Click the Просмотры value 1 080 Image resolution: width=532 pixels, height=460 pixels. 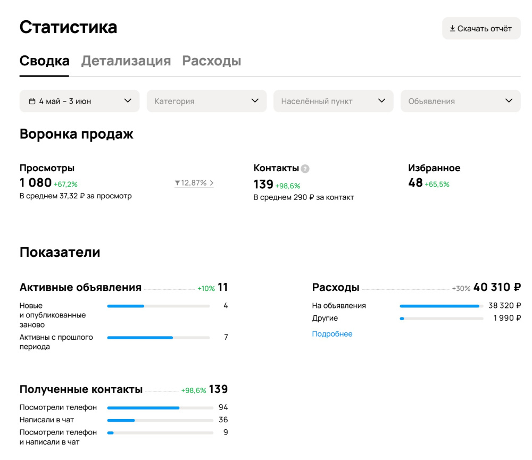coord(36,183)
